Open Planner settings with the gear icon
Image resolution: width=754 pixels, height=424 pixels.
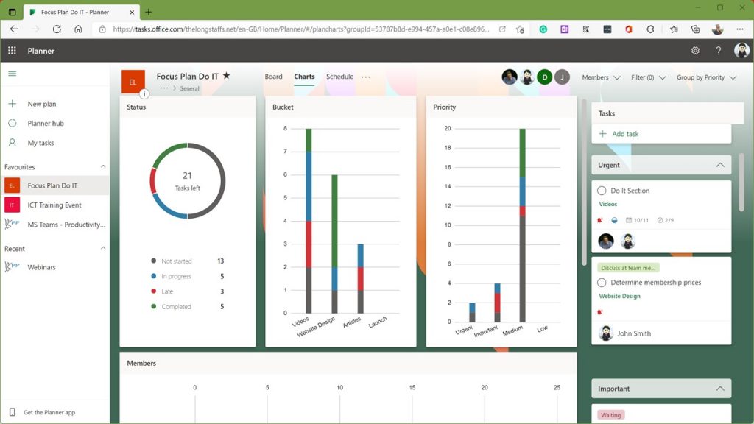coord(695,51)
